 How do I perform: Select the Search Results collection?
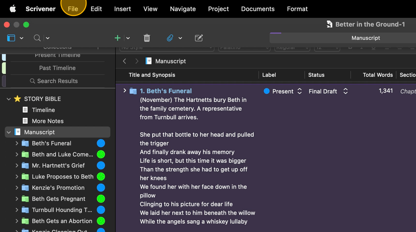pyautogui.click(x=57, y=81)
